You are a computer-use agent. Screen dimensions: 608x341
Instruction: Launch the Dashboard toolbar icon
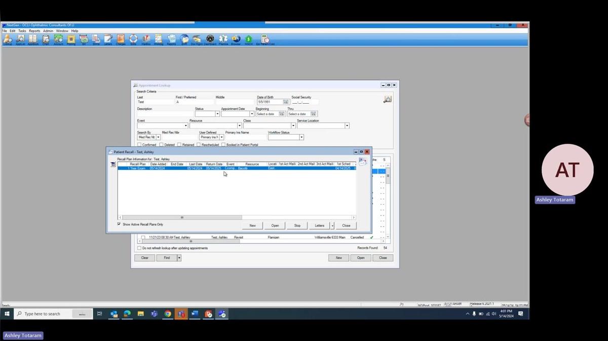(210, 39)
